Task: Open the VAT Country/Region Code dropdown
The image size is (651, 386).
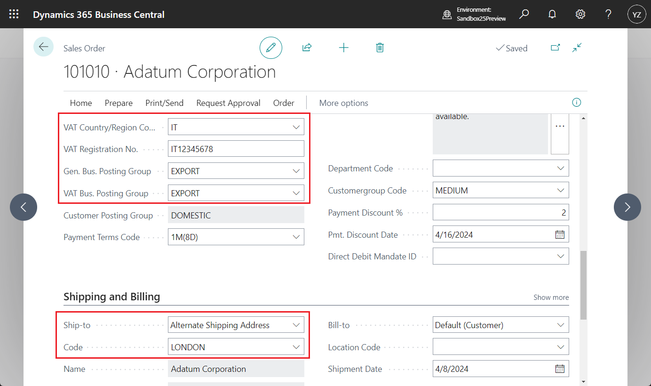Action: 296,127
